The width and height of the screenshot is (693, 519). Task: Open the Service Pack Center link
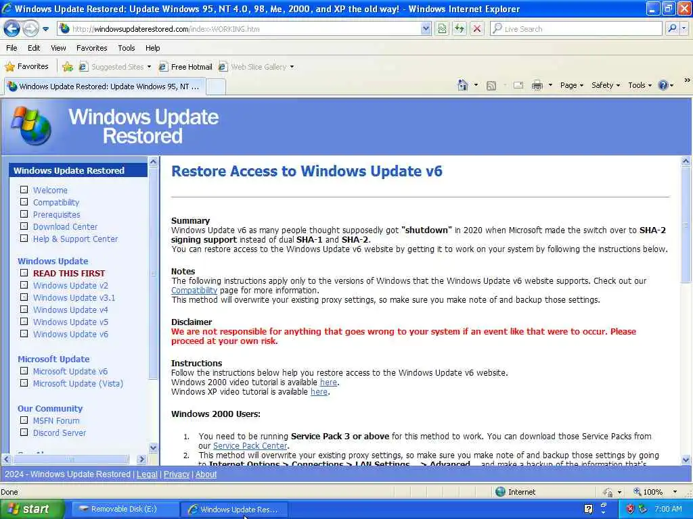point(250,446)
